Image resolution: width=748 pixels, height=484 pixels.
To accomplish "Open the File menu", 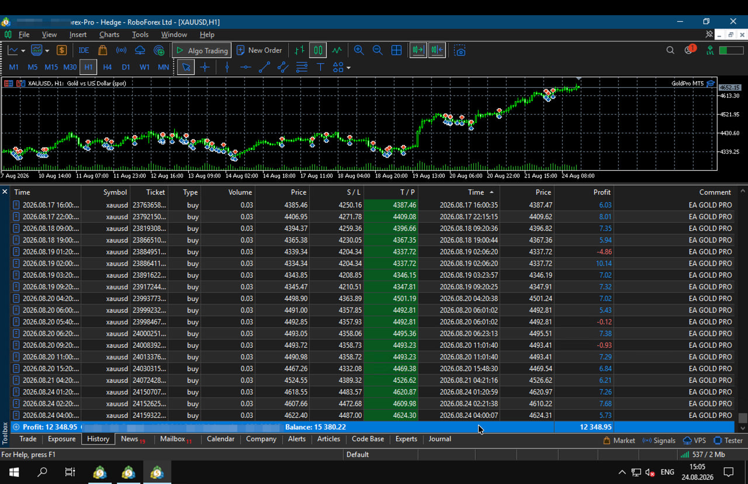I will pyautogui.click(x=24, y=34).
